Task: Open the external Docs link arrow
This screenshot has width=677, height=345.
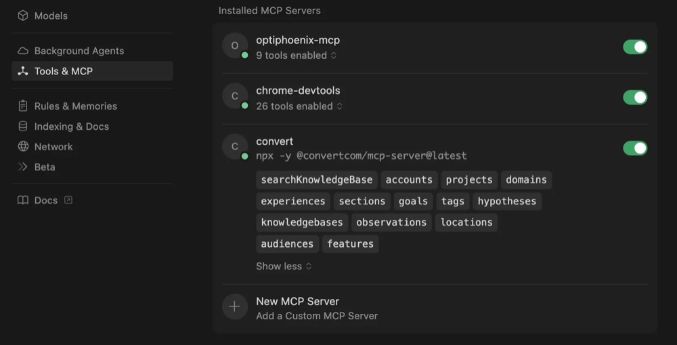Action: 68,200
